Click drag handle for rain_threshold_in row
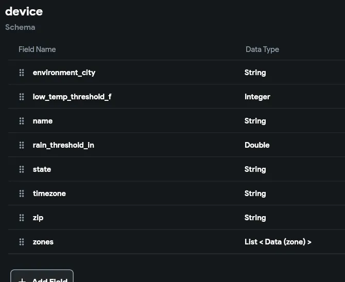 click(x=22, y=145)
